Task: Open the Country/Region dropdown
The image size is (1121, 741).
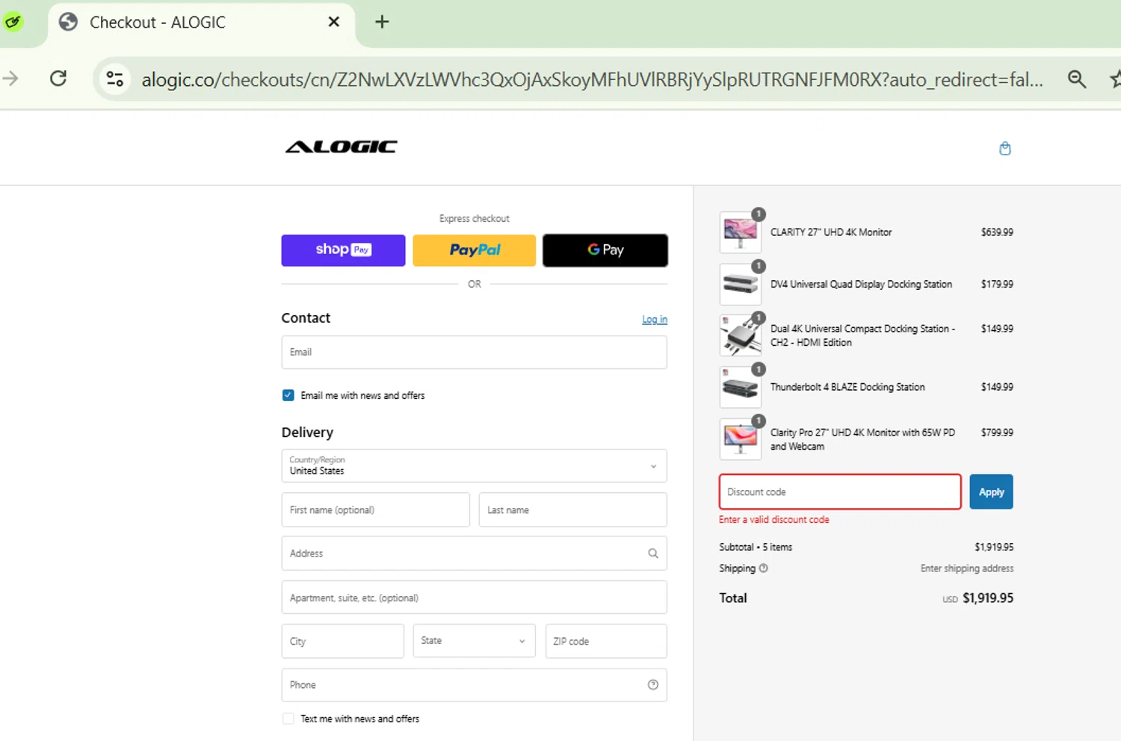Action: coord(474,465)
